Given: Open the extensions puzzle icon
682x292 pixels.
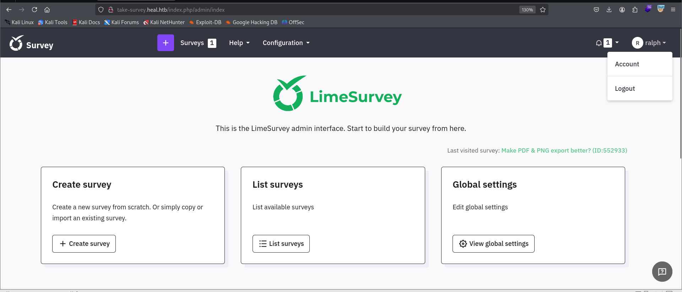Looking at the screenshot, I should [635, 10].
